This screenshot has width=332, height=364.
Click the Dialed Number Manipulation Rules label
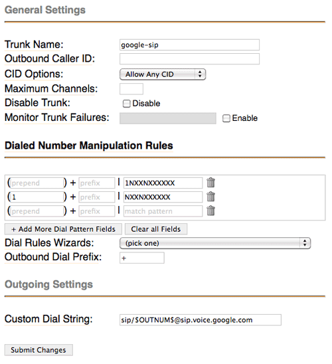tap(89, 145)
